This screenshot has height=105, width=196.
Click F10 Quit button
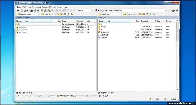coord(103,96)
